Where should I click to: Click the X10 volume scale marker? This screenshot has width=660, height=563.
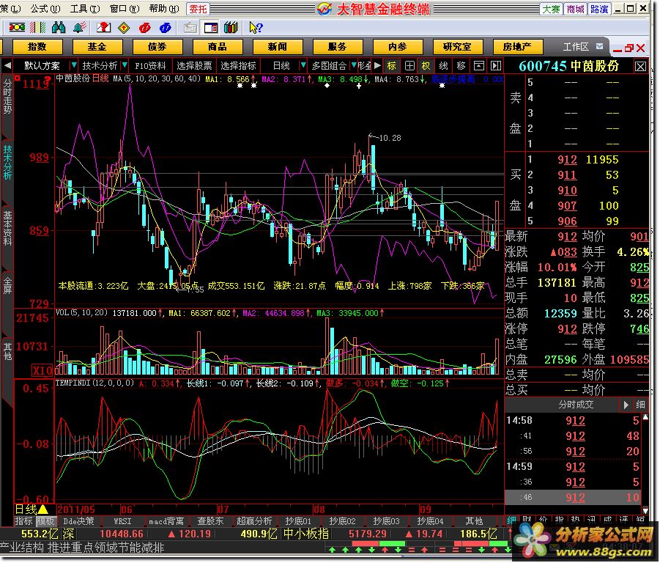tap(42, 370)
